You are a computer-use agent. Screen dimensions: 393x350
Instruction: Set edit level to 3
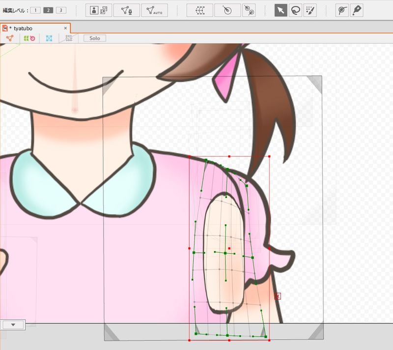pyautogui.click(x=60, y=10)
